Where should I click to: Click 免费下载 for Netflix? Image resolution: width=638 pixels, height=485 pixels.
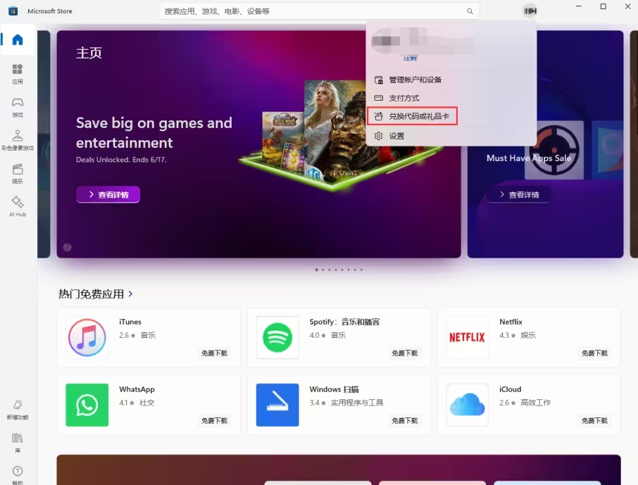click(x=594, y=353)
